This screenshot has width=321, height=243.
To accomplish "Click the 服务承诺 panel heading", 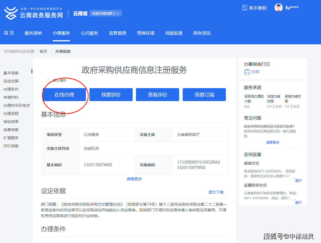I will coord(252,88).
